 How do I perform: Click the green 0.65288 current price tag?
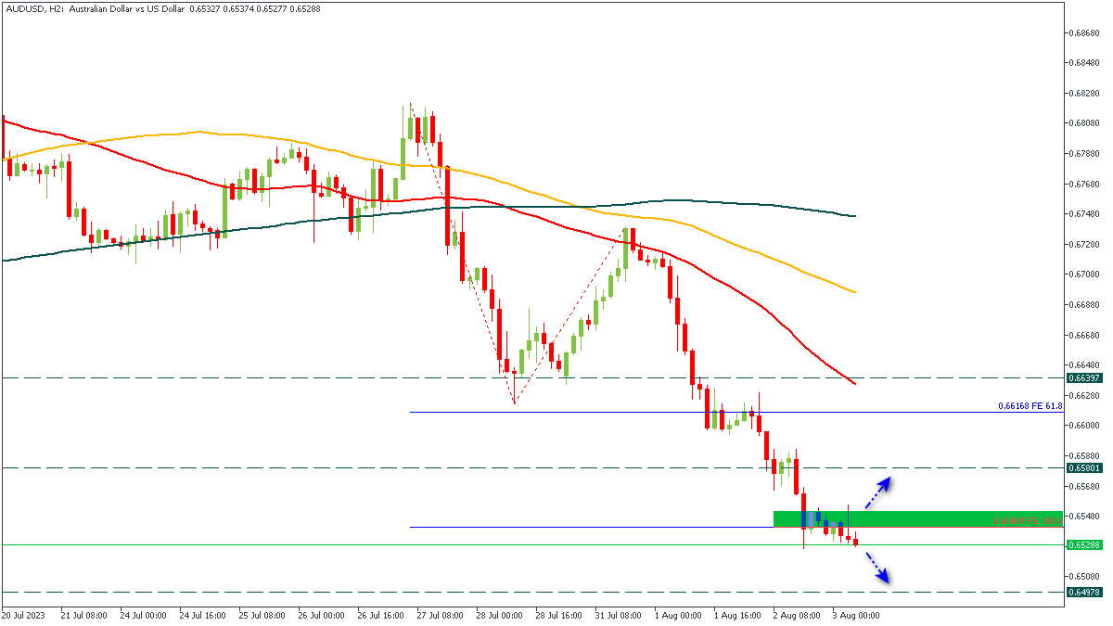pyautogui.click(x=1083, y=544)
